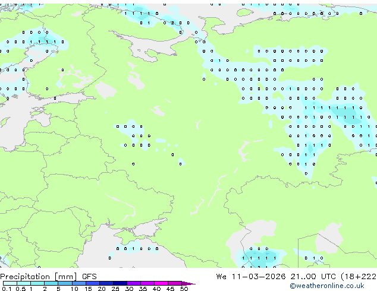The height and width of the screenshot is (291, 377).
Task: Click the 5–10 mm legend color swatch
Action: [x=65, y=283]
